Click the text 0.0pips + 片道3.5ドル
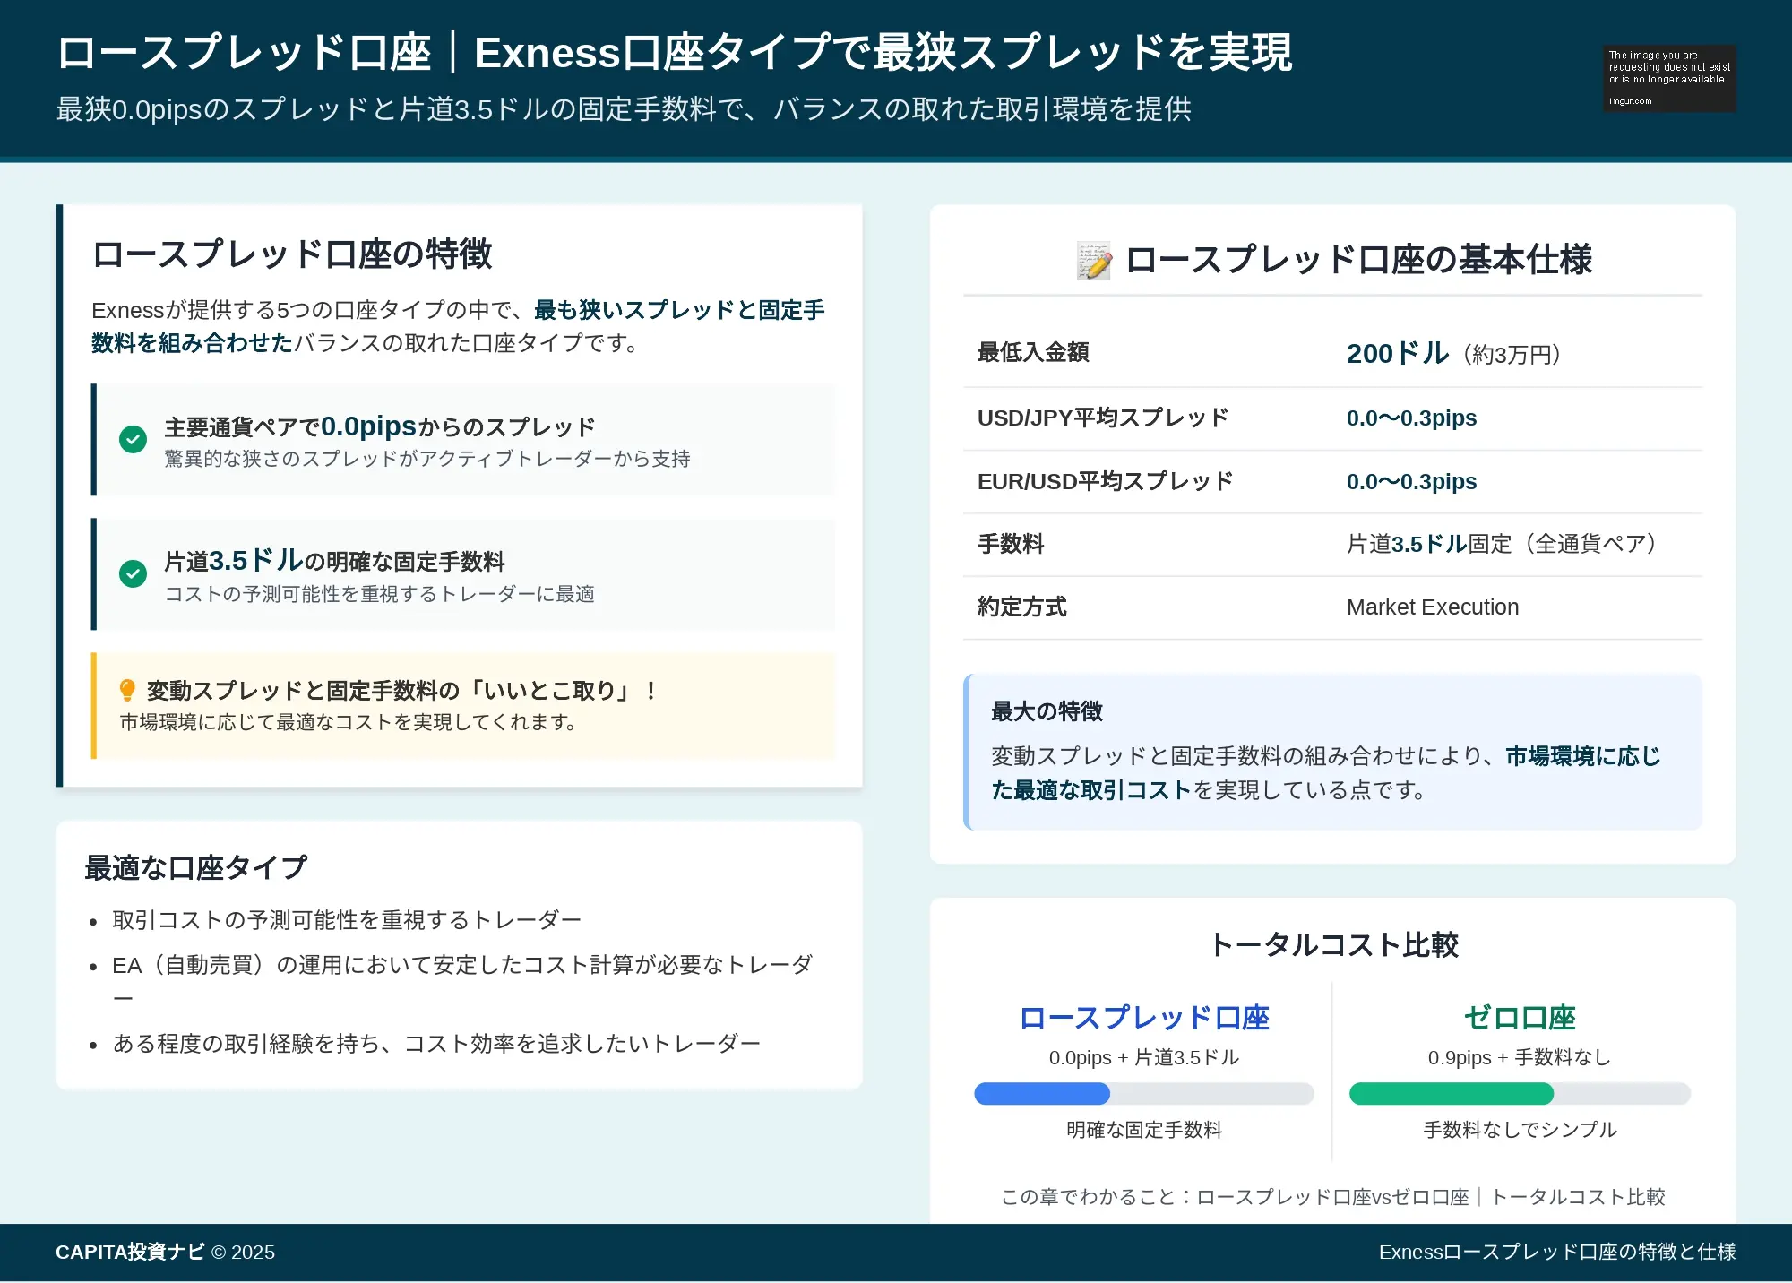This screenshot has height=1283, width=1792. pos(1144,1058)
